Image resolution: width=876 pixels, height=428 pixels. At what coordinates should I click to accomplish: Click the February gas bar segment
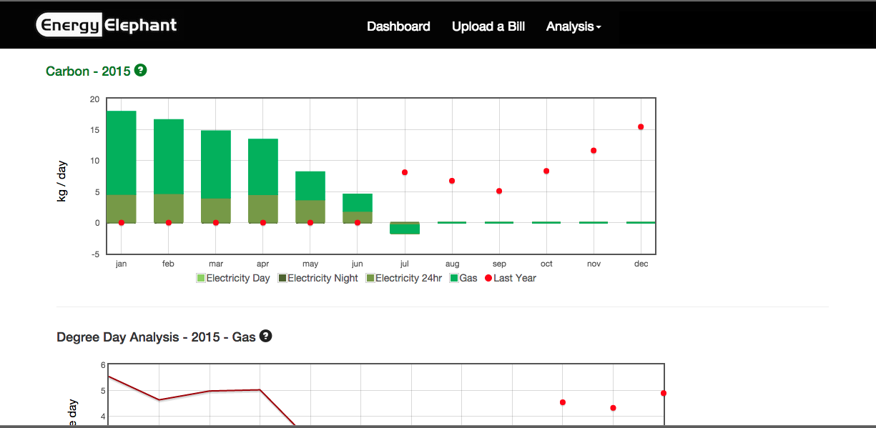[x=169, y=156]
